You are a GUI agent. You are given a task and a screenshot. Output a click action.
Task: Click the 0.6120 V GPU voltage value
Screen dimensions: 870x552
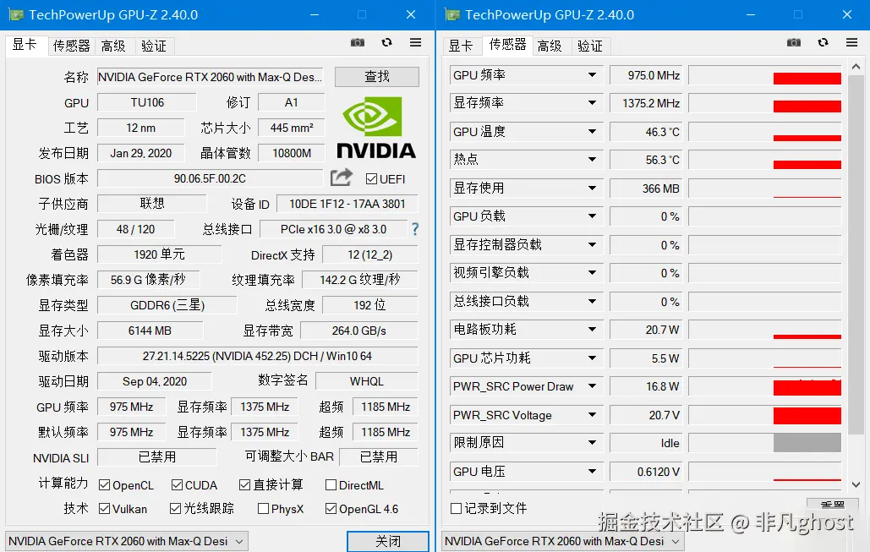646,472
